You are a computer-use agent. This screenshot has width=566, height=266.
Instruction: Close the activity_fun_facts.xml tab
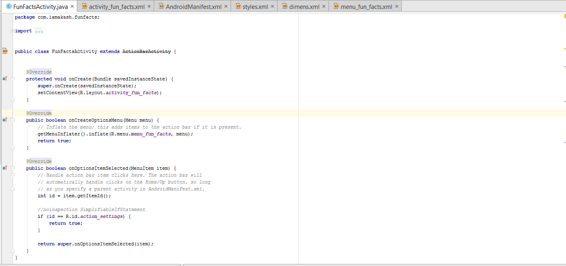pyautogui.click(x=149, y=6)
